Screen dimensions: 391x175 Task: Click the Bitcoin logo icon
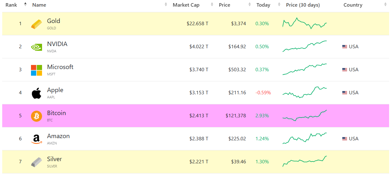coord(36,116)
